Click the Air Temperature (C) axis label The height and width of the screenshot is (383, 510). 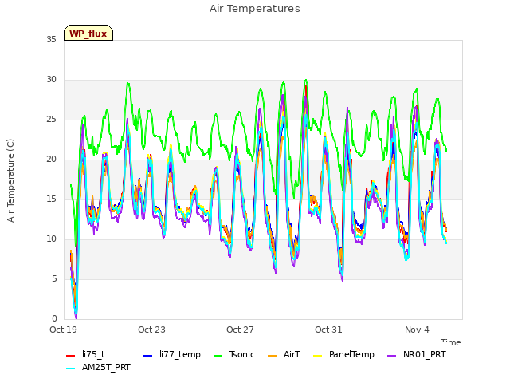coord(10,181)
